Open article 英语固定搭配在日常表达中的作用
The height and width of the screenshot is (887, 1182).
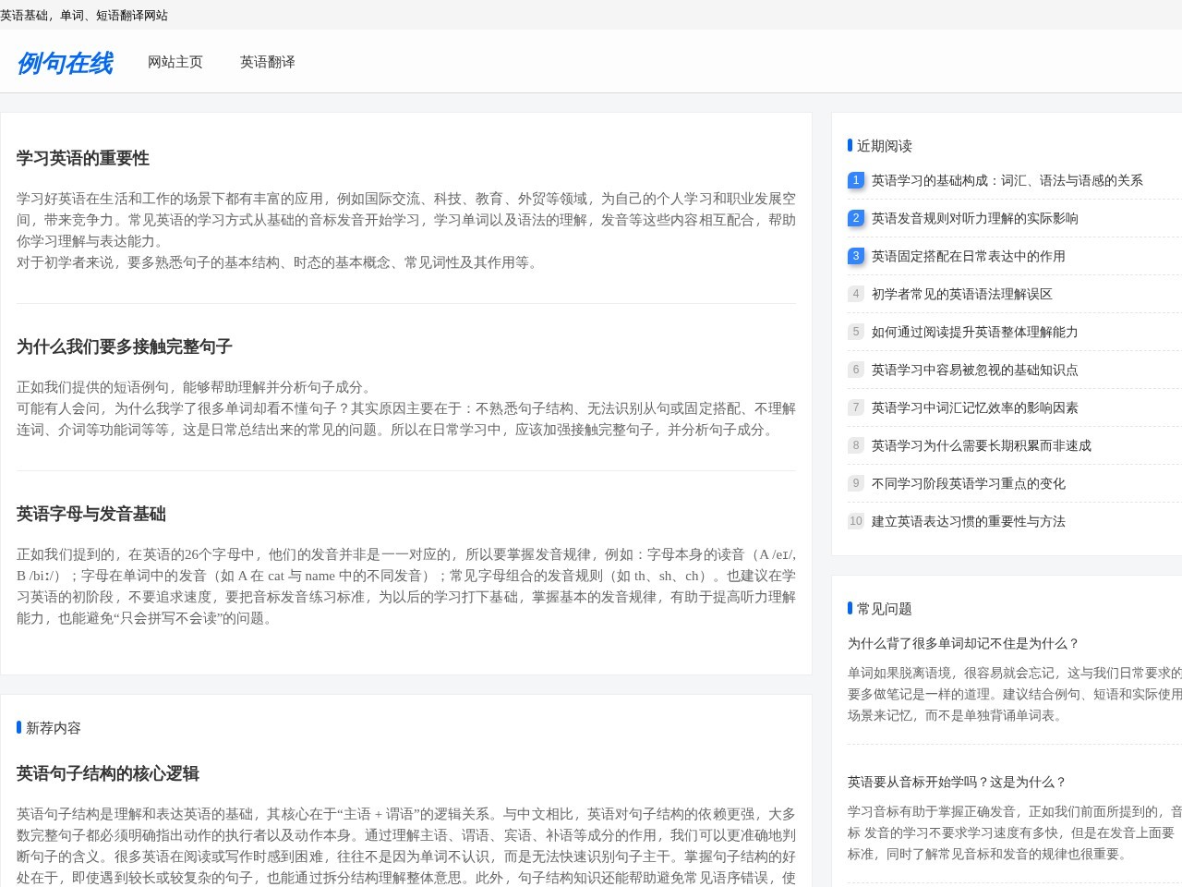coord(969,256)
